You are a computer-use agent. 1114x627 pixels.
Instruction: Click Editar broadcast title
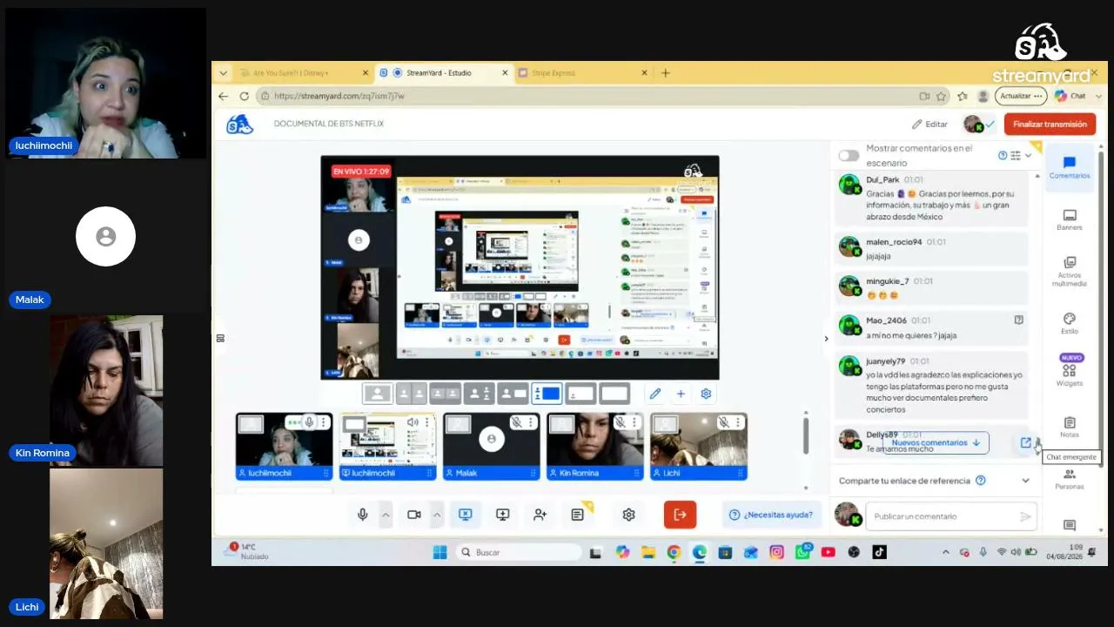(x=929, y=125)
